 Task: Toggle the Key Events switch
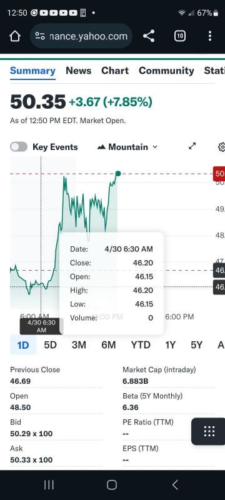tap(19, 147)
